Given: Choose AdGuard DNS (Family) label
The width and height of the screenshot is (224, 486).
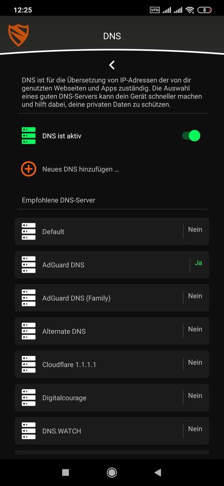Looking at the screenshot, I should pyautogui.click(x=76, y=298).
